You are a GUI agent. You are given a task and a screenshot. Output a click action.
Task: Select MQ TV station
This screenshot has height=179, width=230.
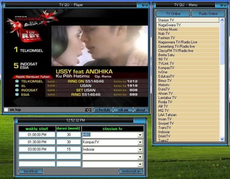(188, 111)
